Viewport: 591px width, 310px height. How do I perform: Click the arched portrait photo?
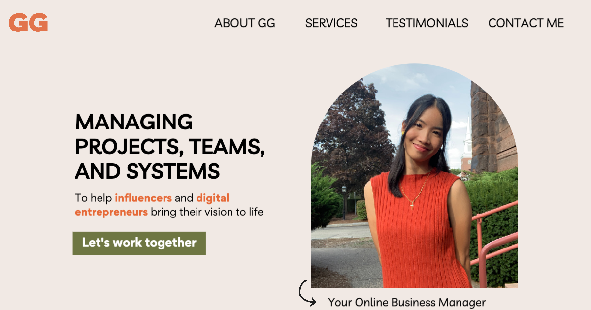pos(415,176)
